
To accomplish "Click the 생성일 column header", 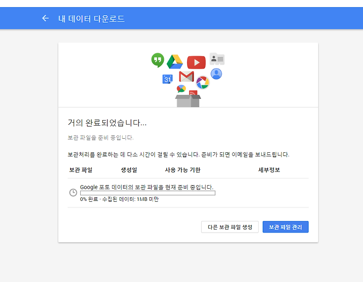I will 129,170.
